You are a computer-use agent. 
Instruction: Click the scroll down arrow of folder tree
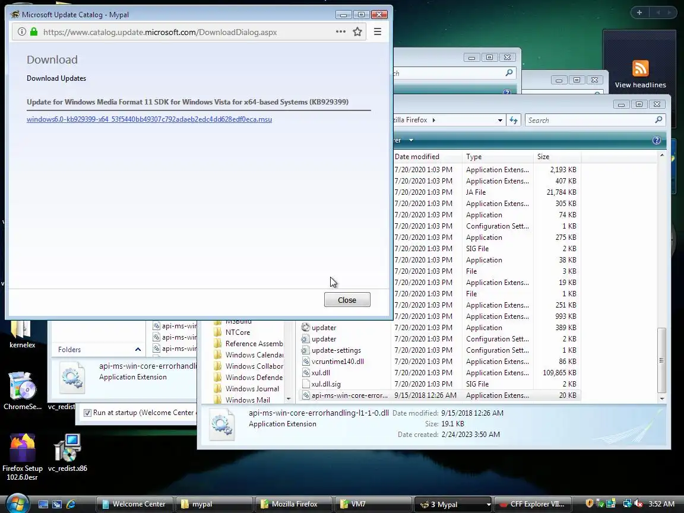click(x=289, y=399)
